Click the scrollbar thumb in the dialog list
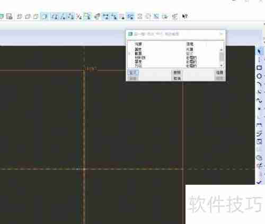Image resolution: width=265 pixels, height=224 pixels. click(x=222, y=57)
